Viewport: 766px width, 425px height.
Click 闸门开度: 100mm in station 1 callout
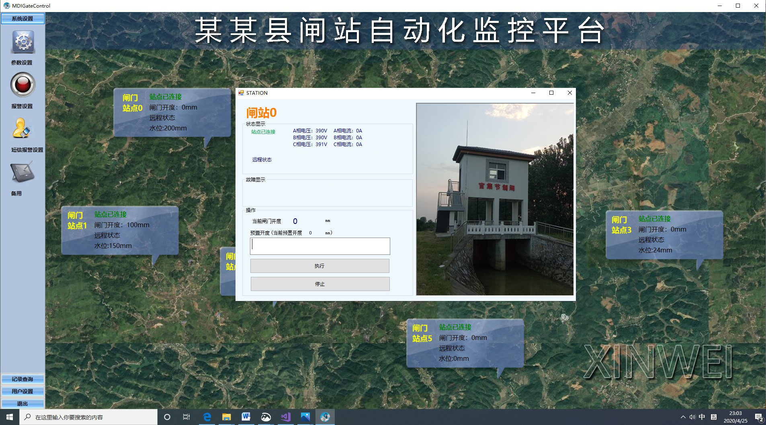pyautogui.click(x=122, y=225)
